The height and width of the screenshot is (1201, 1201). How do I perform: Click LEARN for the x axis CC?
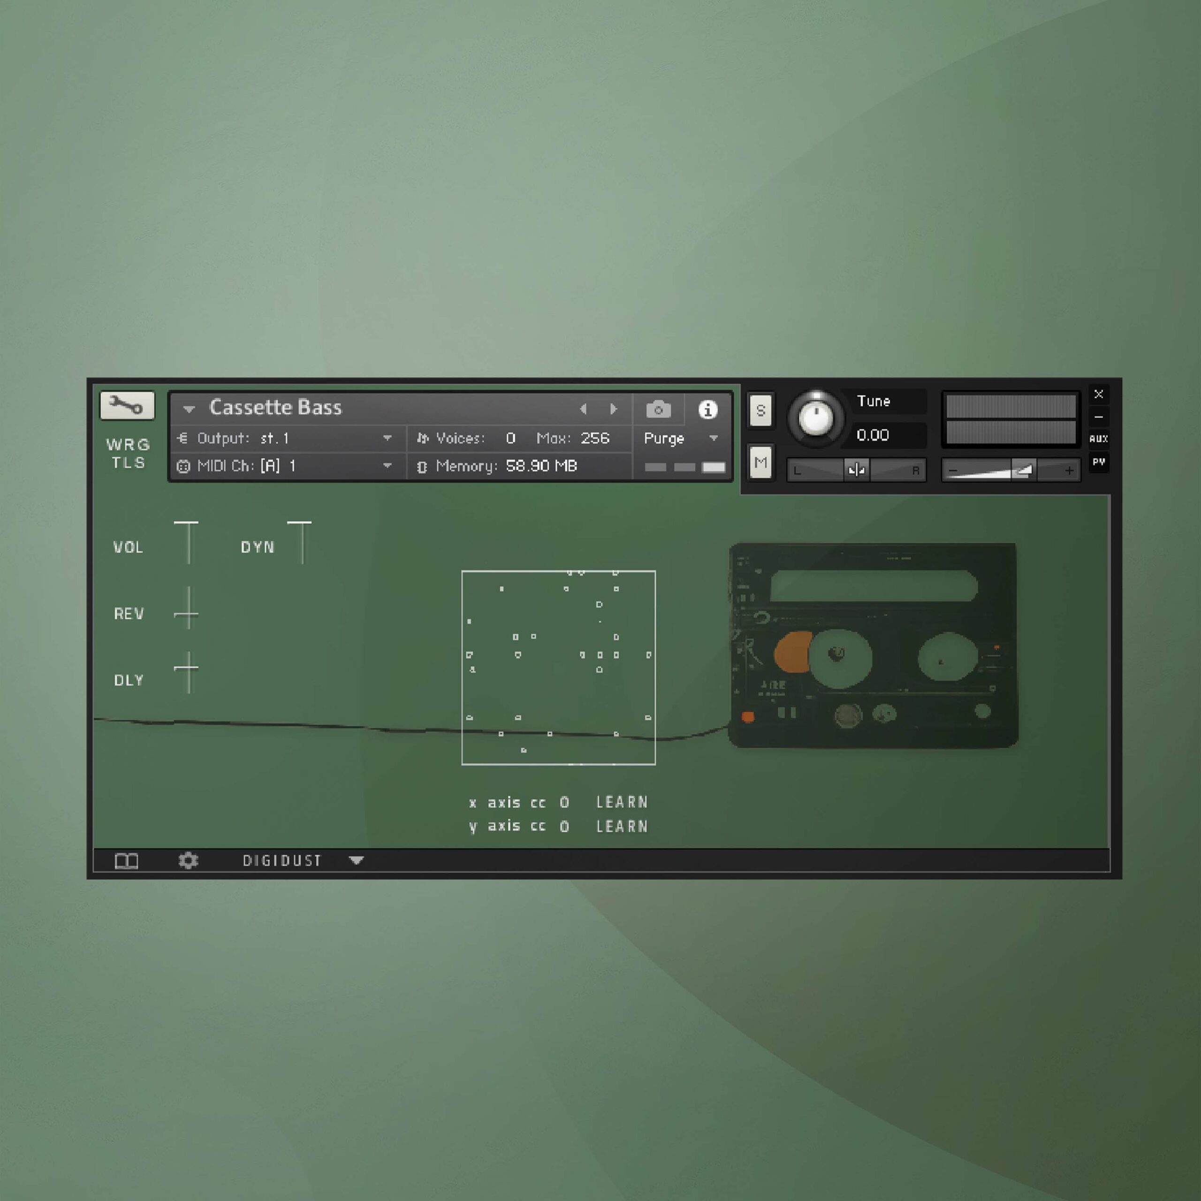point(621,803)
